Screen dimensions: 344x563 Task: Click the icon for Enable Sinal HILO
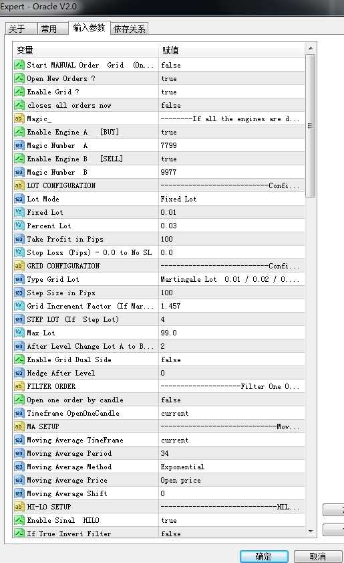tap(19, 520)
